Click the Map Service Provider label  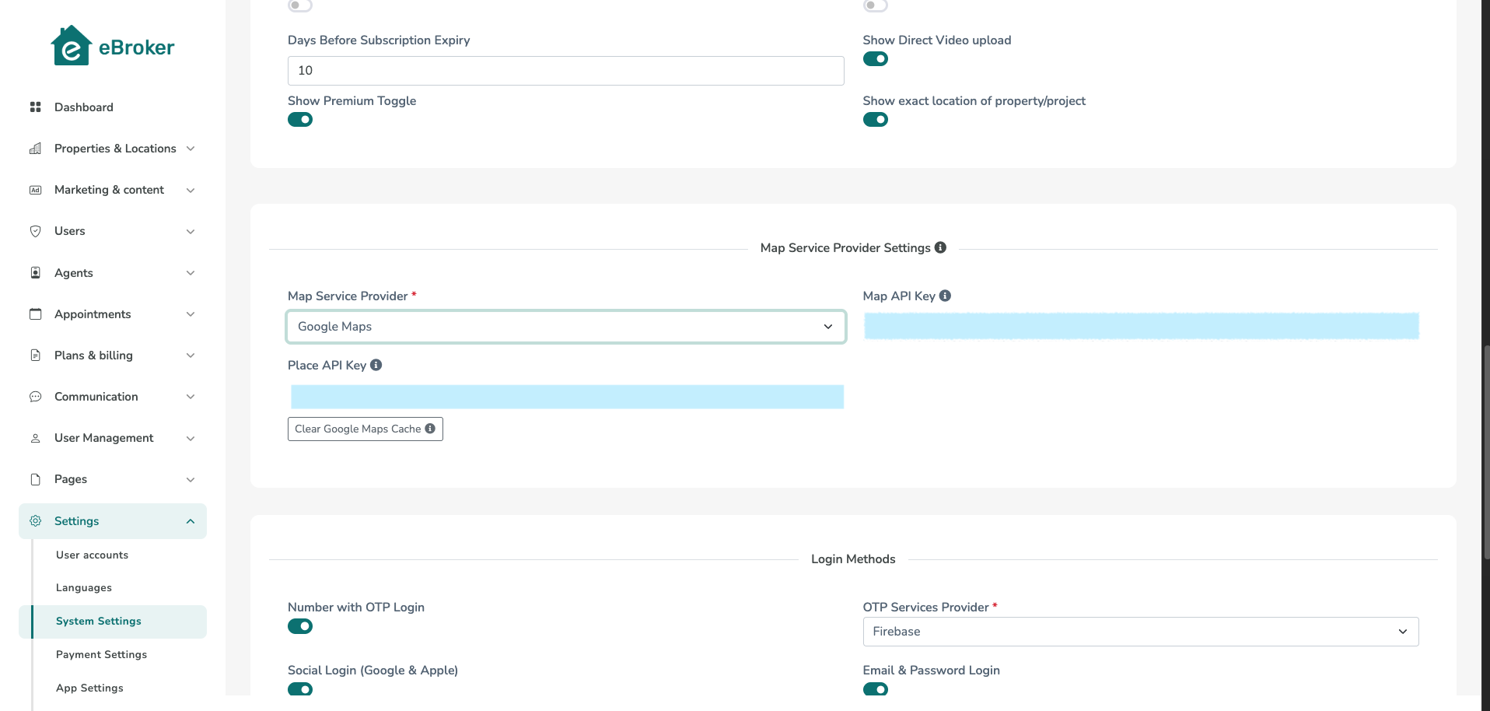pyautogui.click(x=348, y=296)
